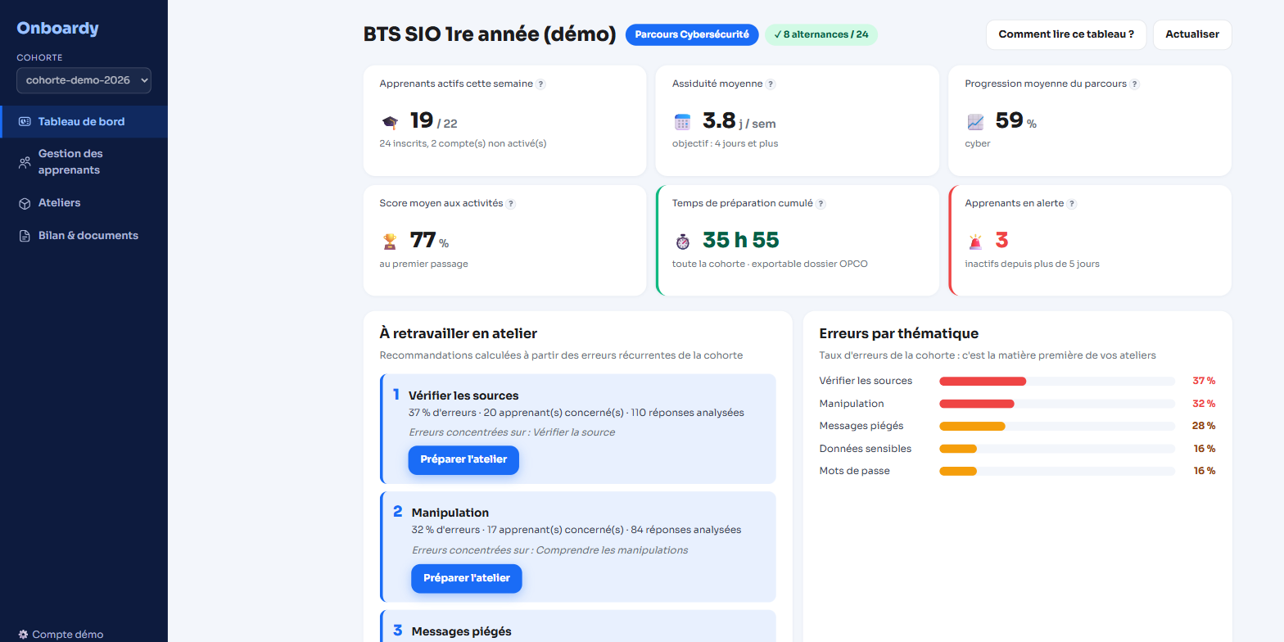This screenshot has width=1284, height=642.
Task: Click the Gestion des apprenants people icon
Action: click(x=25, y=162)
